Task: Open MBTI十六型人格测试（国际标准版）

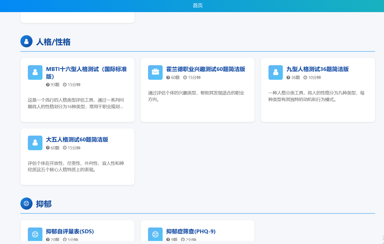Action: pyautogui.click(x=86, y=73)
